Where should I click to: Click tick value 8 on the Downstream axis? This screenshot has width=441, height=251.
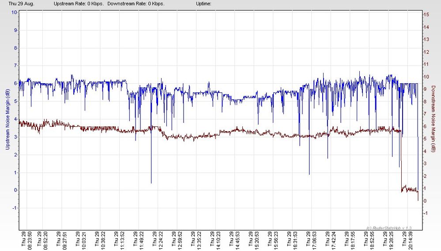425,102
